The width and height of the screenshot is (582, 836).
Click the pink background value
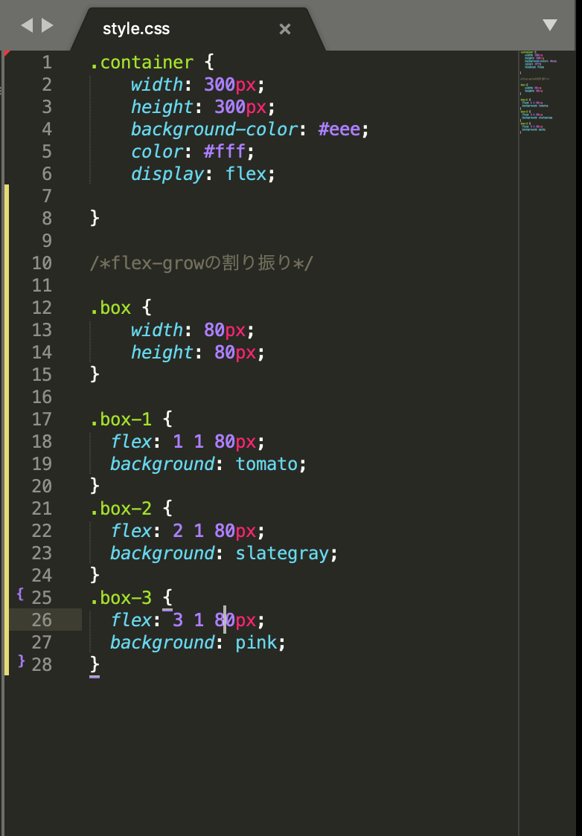click(256, 642)
